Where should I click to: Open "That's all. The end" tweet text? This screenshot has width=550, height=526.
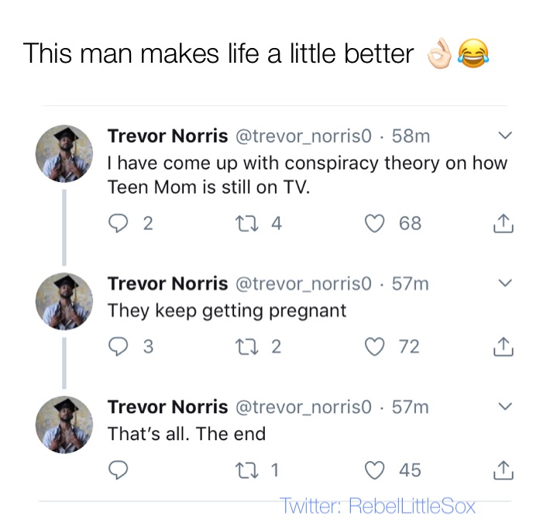click(186, 434)
